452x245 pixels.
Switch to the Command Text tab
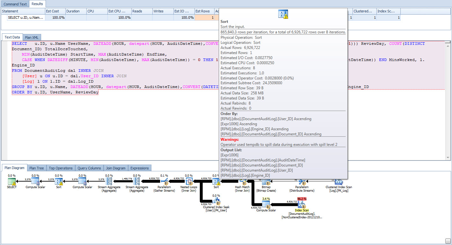point(15,4)
